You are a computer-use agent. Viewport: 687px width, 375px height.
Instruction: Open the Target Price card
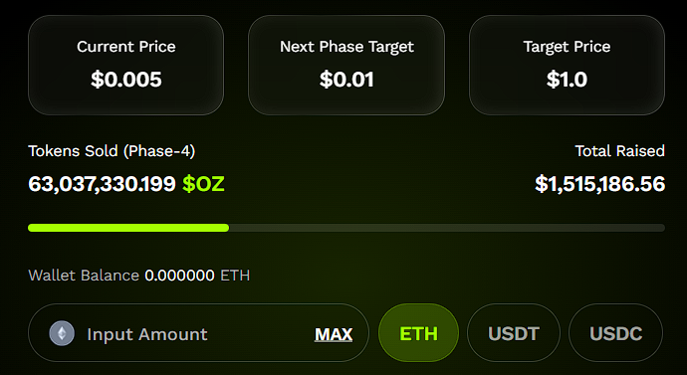tap(567, 66)
